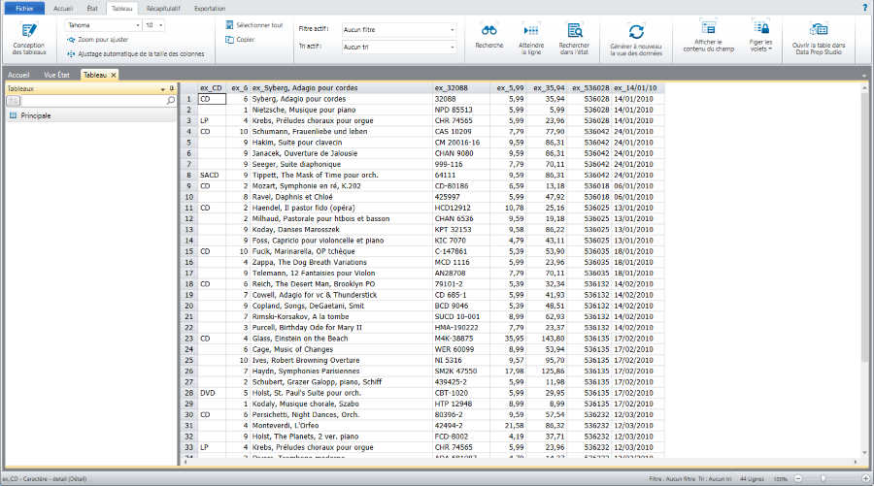Viewport: 874px width, 486px height.
Task: Open table in Data Prep Studio
Action: click(819, 29)
